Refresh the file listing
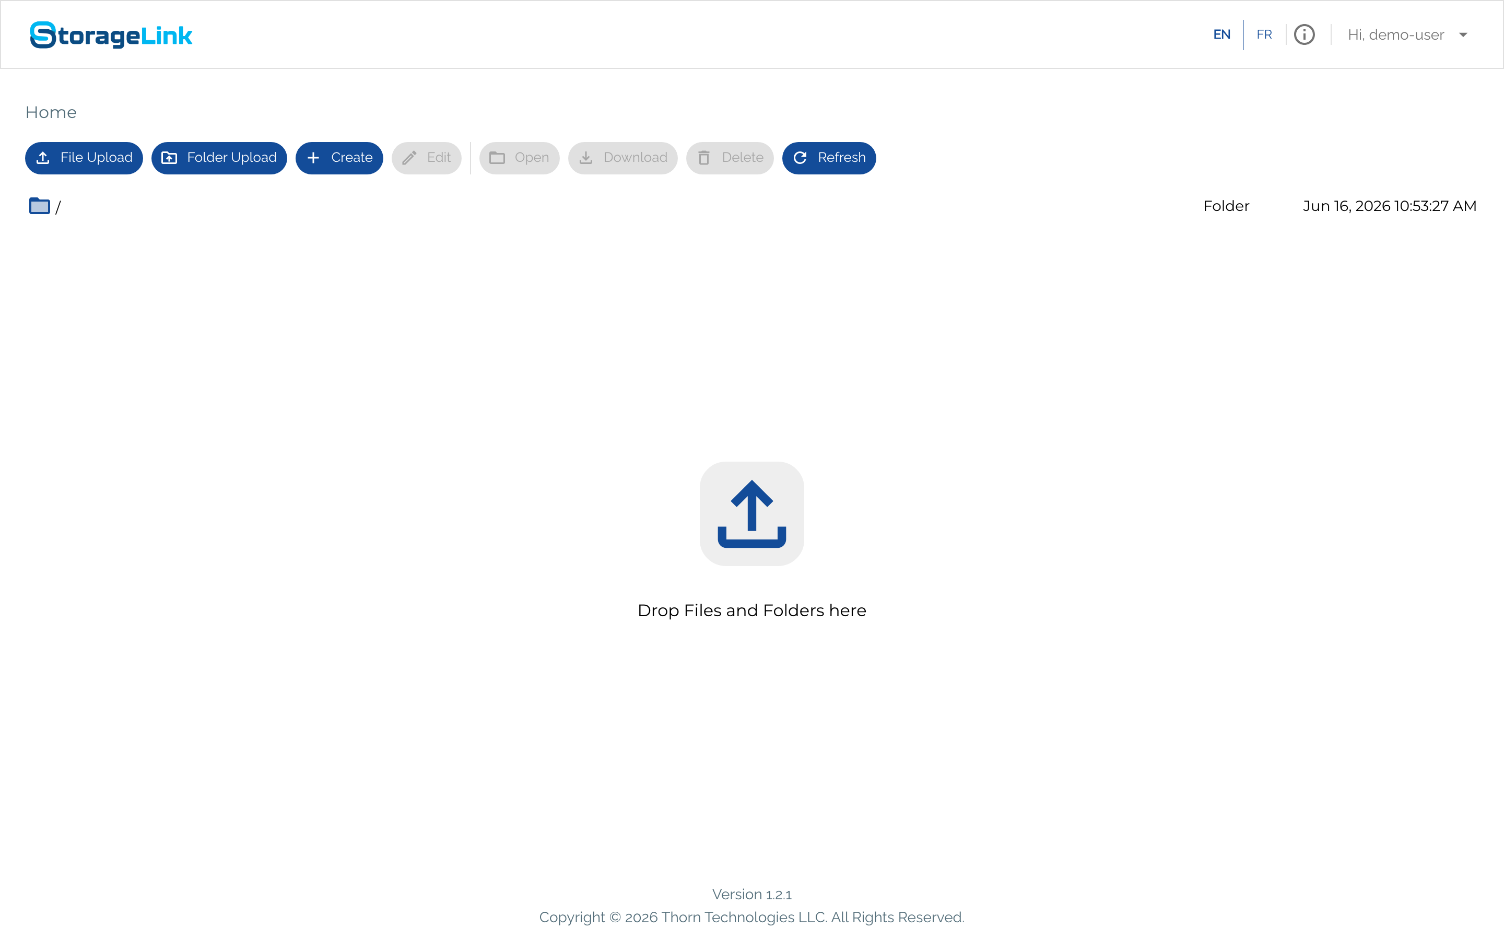This screenshot has height=940, width=1504. click(829, 158)
